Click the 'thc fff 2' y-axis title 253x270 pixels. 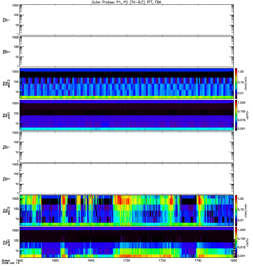point(6,179)
